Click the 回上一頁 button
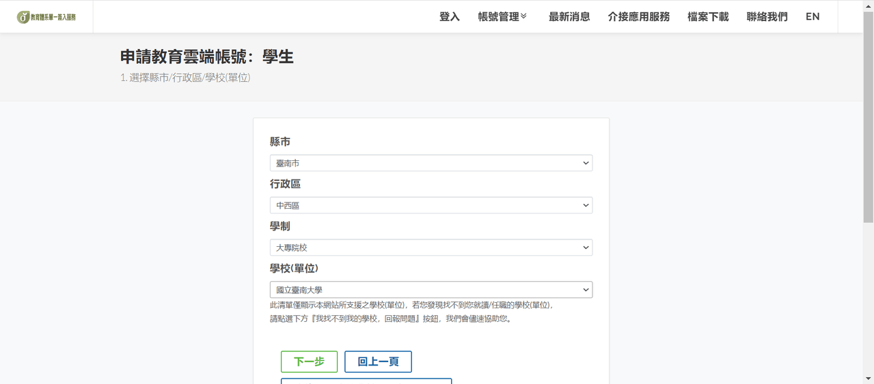The width and height of the screenshot is (874, 384). click(x=378, y=361)
